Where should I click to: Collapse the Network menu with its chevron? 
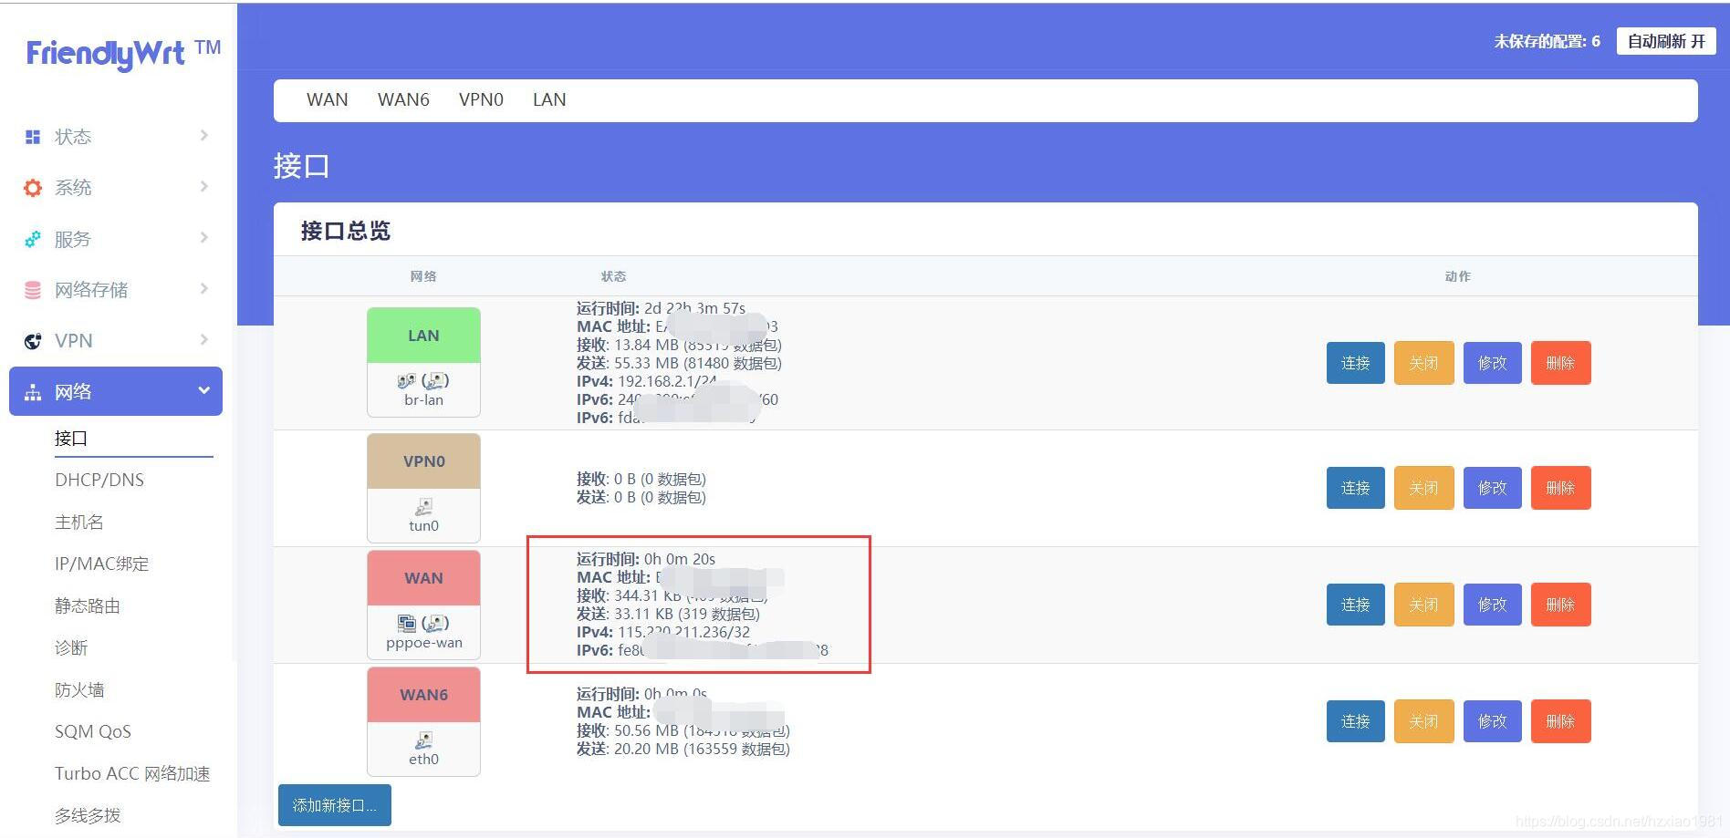(203, 391)
